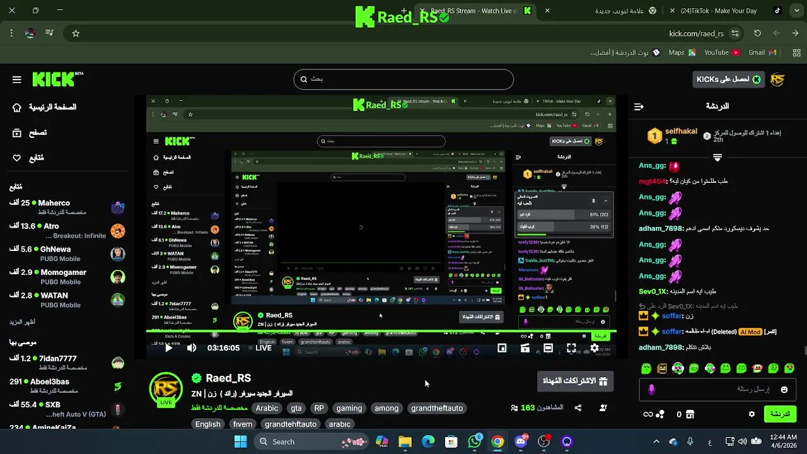The height and width of the screenshot is (454, 807).
Task: Bookmark this page with star icon
Action: [76, 33]
